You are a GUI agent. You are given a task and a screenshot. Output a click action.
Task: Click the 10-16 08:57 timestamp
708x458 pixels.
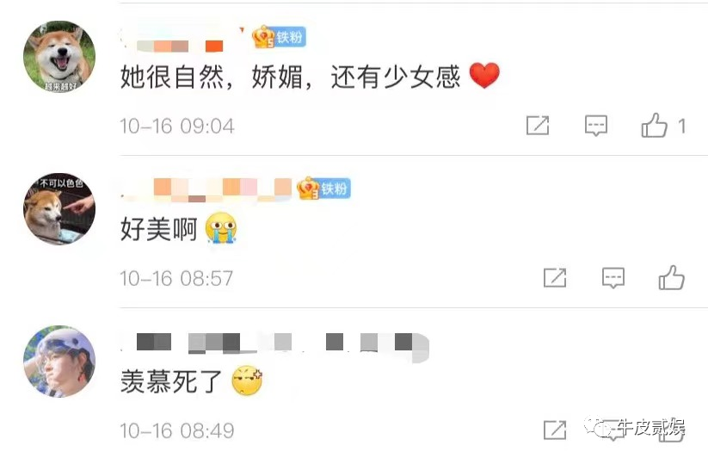176,278
